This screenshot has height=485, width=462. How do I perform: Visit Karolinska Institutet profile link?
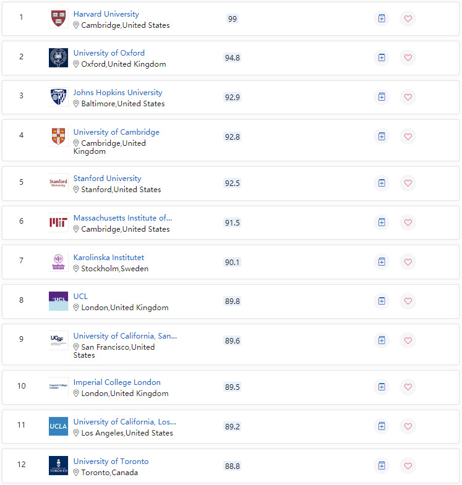pos(109,258)
